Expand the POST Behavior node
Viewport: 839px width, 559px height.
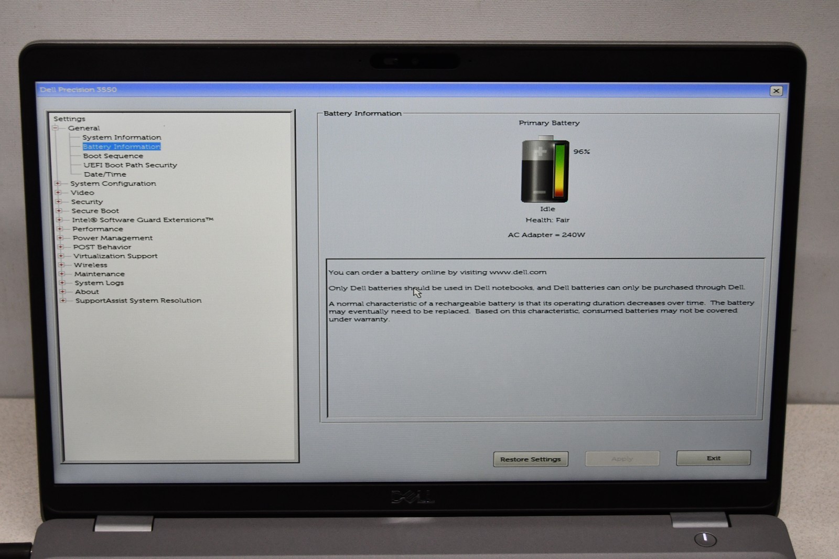[61, 246]
